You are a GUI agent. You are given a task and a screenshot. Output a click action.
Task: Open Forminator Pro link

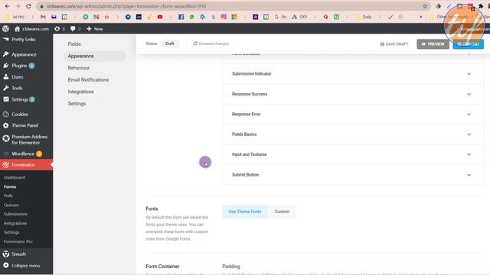pos(18,241)
